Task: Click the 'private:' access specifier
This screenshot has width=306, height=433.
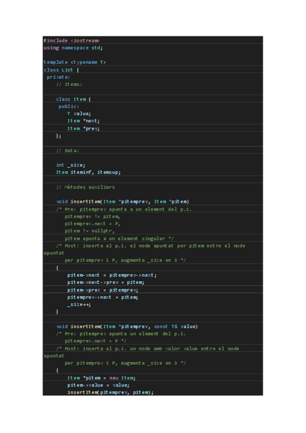Action: point(58,77)
